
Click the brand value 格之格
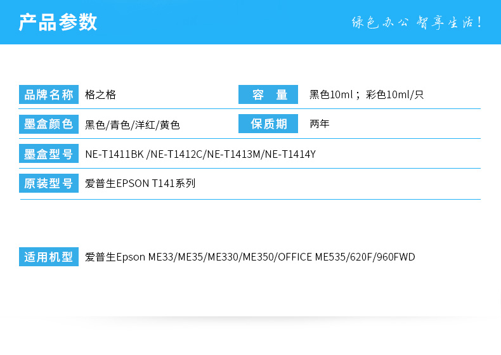click(100, 95)
